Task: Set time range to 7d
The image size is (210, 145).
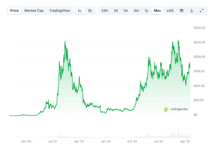Action: (x=115, y=10)
